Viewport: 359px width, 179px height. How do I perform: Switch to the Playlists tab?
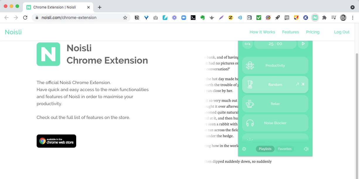265,149
